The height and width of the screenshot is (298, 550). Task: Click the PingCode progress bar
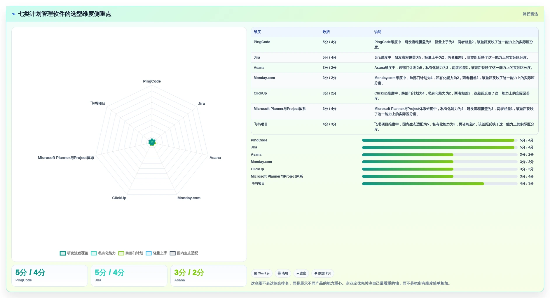440,140
